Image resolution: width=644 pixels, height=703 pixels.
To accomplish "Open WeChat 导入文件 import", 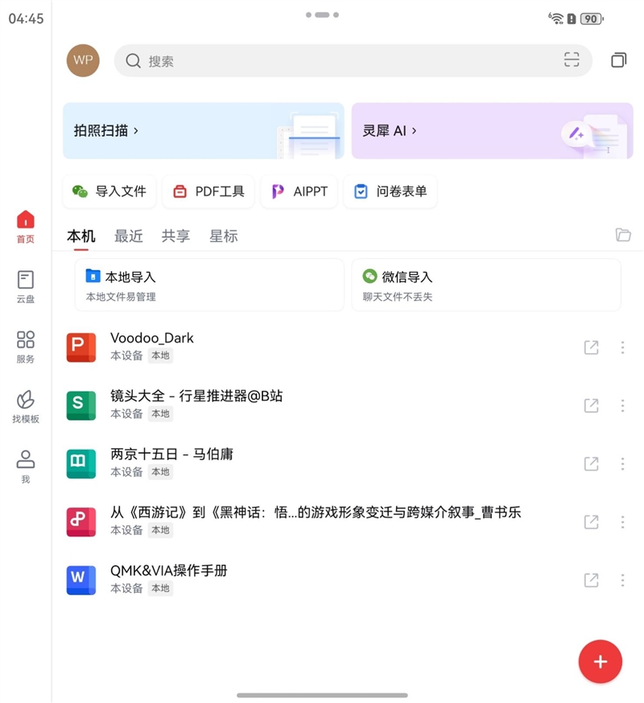I will pyautogui.click(x=109, y=191).
